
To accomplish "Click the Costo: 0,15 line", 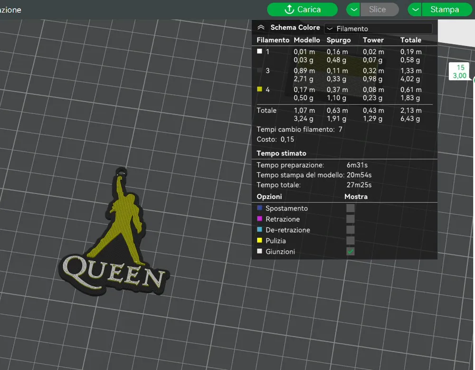I will [275, 139].
